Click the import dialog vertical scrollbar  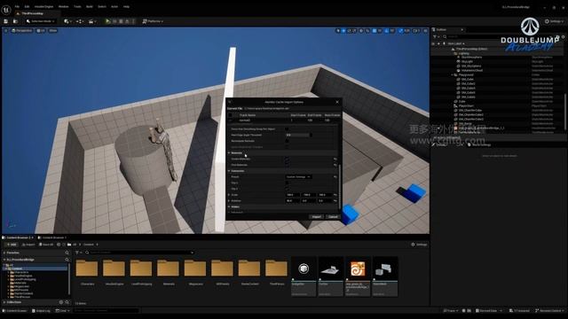340,186
